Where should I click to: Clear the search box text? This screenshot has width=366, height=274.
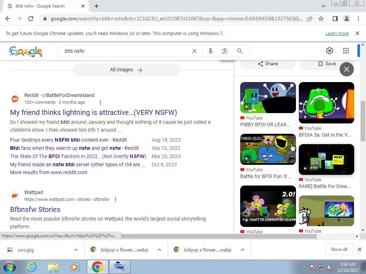pyautogui.click(x=194, y=51)
